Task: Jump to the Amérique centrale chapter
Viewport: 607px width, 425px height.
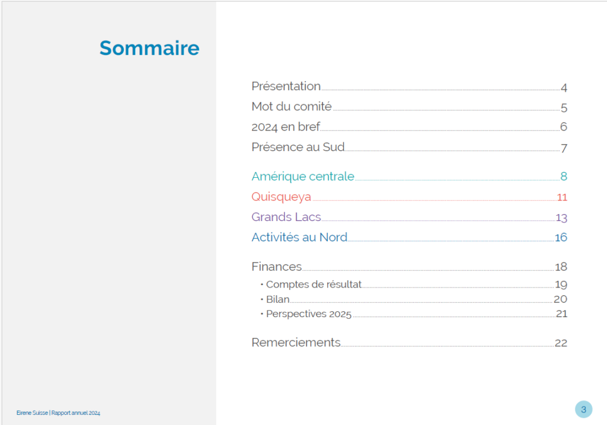Action: 303,176
